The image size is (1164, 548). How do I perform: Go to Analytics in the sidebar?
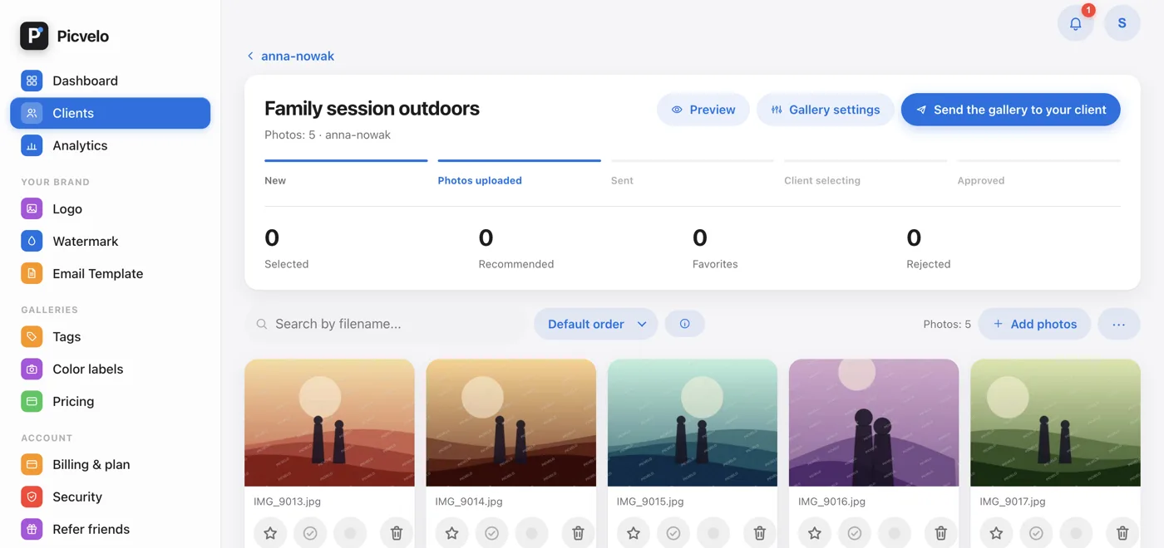coord(110,145)
